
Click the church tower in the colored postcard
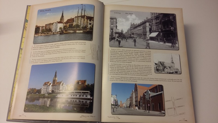pos(62,17)
